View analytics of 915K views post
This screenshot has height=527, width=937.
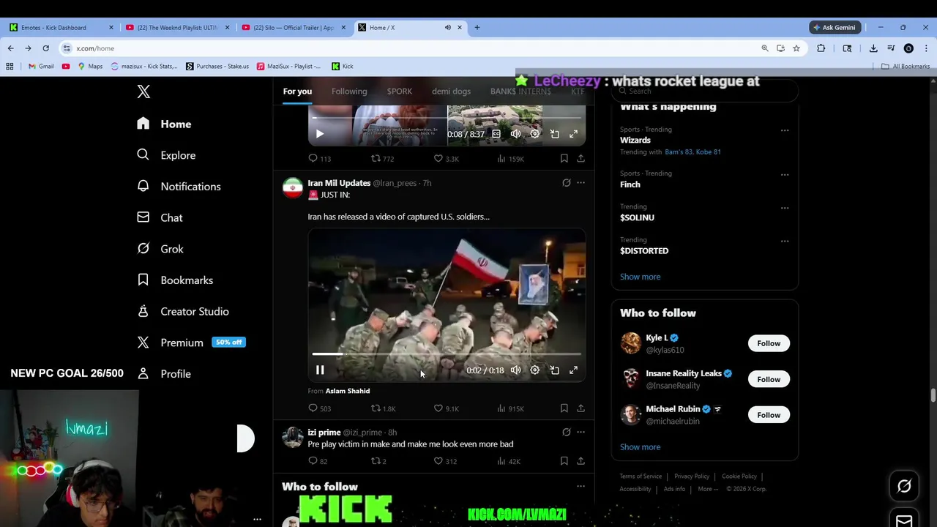coord(510,408)
